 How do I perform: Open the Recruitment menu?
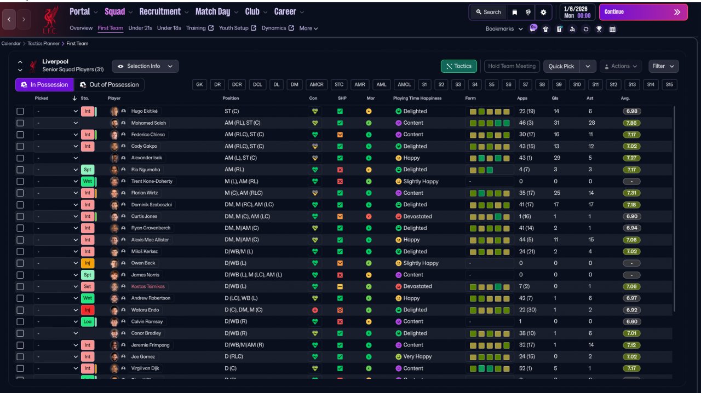[164, 11]
